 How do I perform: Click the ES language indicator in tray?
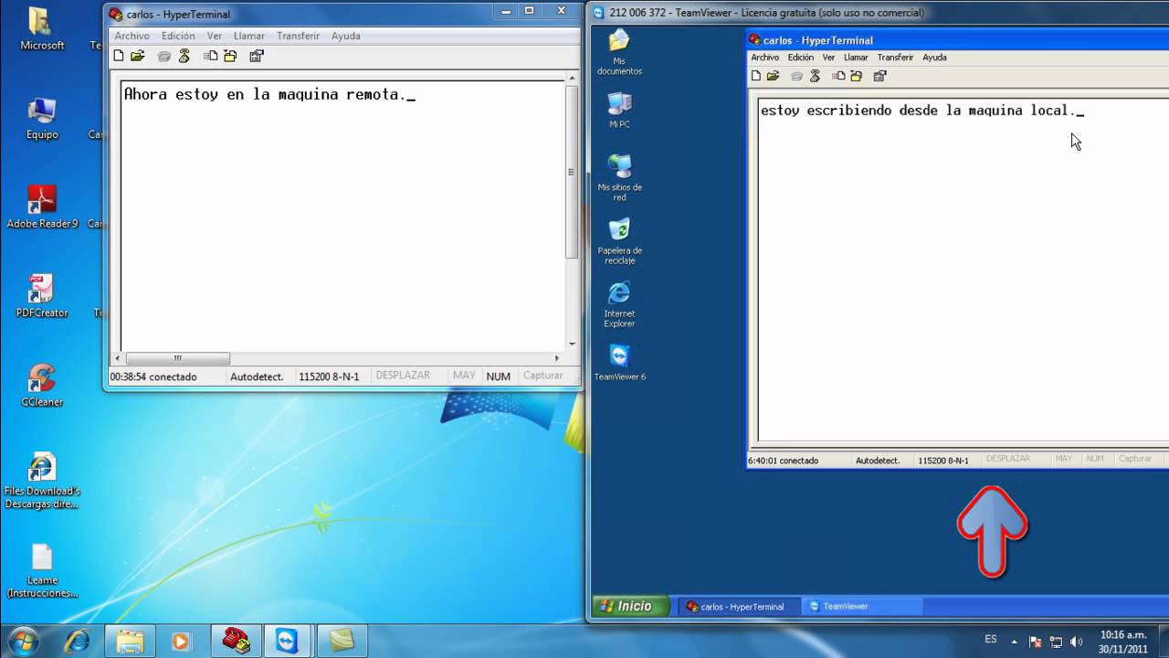tap(991, 639)
